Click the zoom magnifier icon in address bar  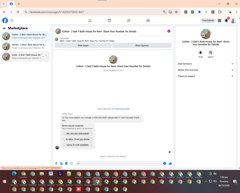(164, 12)
